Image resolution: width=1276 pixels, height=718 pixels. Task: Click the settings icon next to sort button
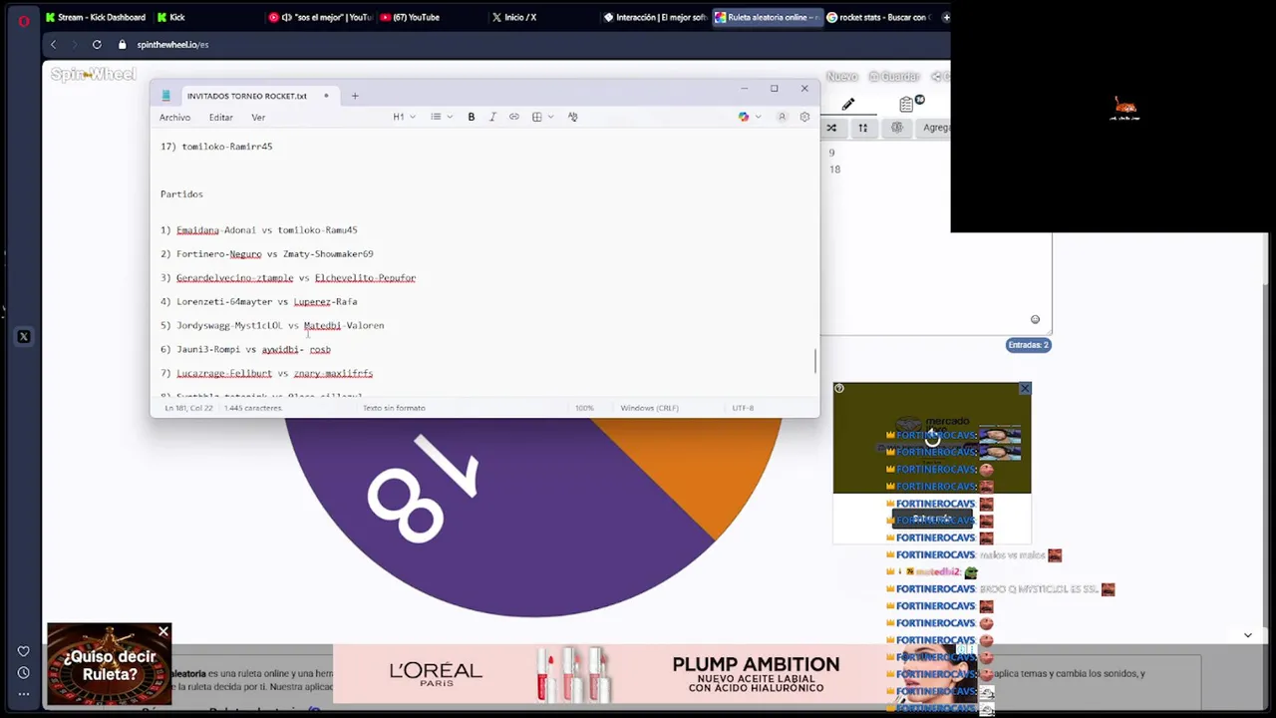click(x=896, y=128)
